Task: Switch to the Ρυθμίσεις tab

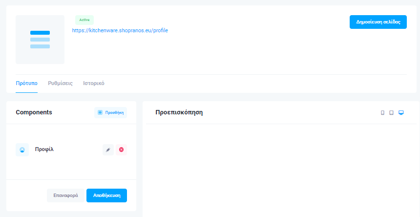Action: (x=60, y=83)
